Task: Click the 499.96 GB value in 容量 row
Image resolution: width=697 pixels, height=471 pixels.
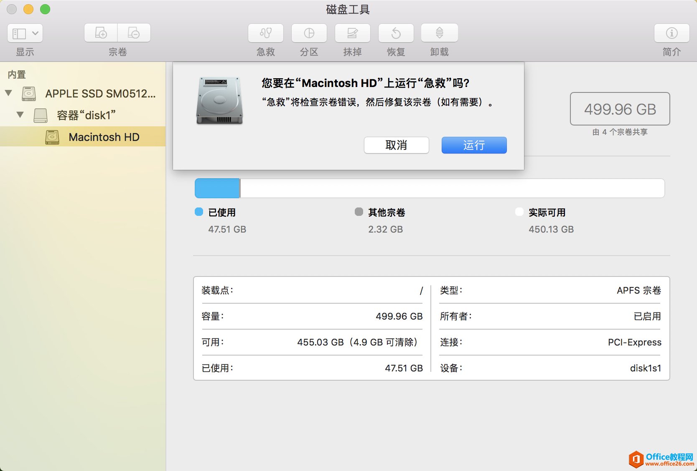Action: tap(399, 316)
